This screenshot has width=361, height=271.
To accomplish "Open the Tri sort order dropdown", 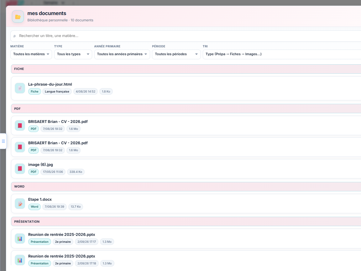I will (x=282, y=54).
